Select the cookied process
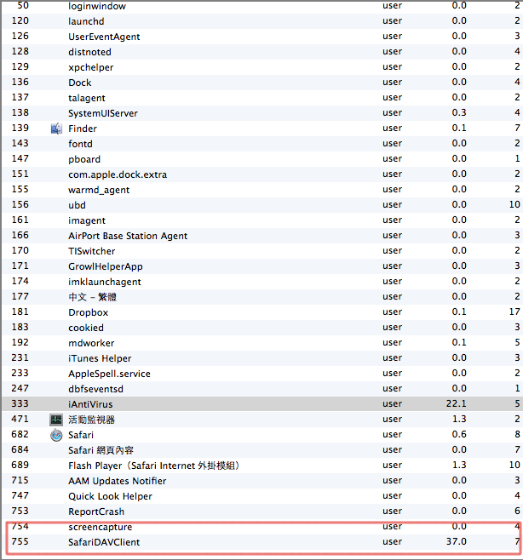Image resolution: width=523 pixels, height=560 pixels. 86,328
